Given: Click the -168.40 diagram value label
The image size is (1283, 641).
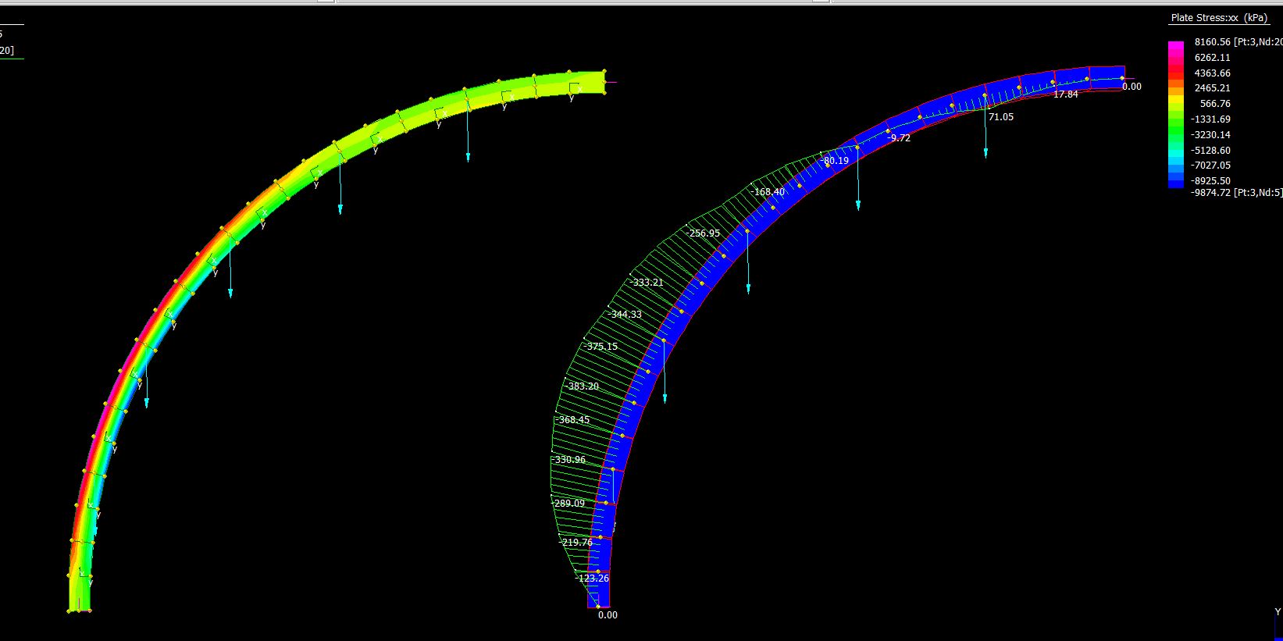Looking at the screenshot, I should (x=768, y=192).
